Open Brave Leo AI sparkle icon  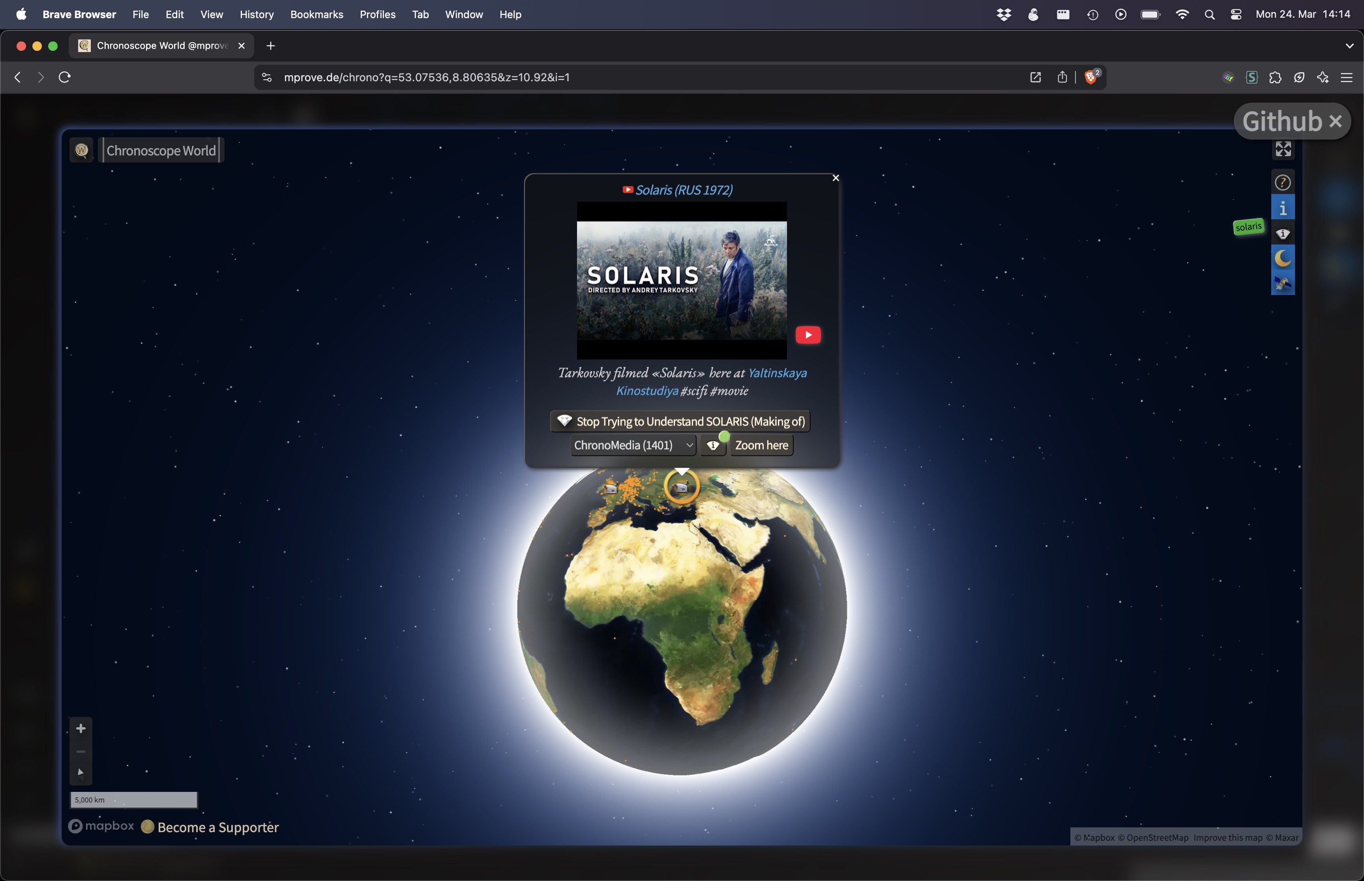[x=1323, y=77]
